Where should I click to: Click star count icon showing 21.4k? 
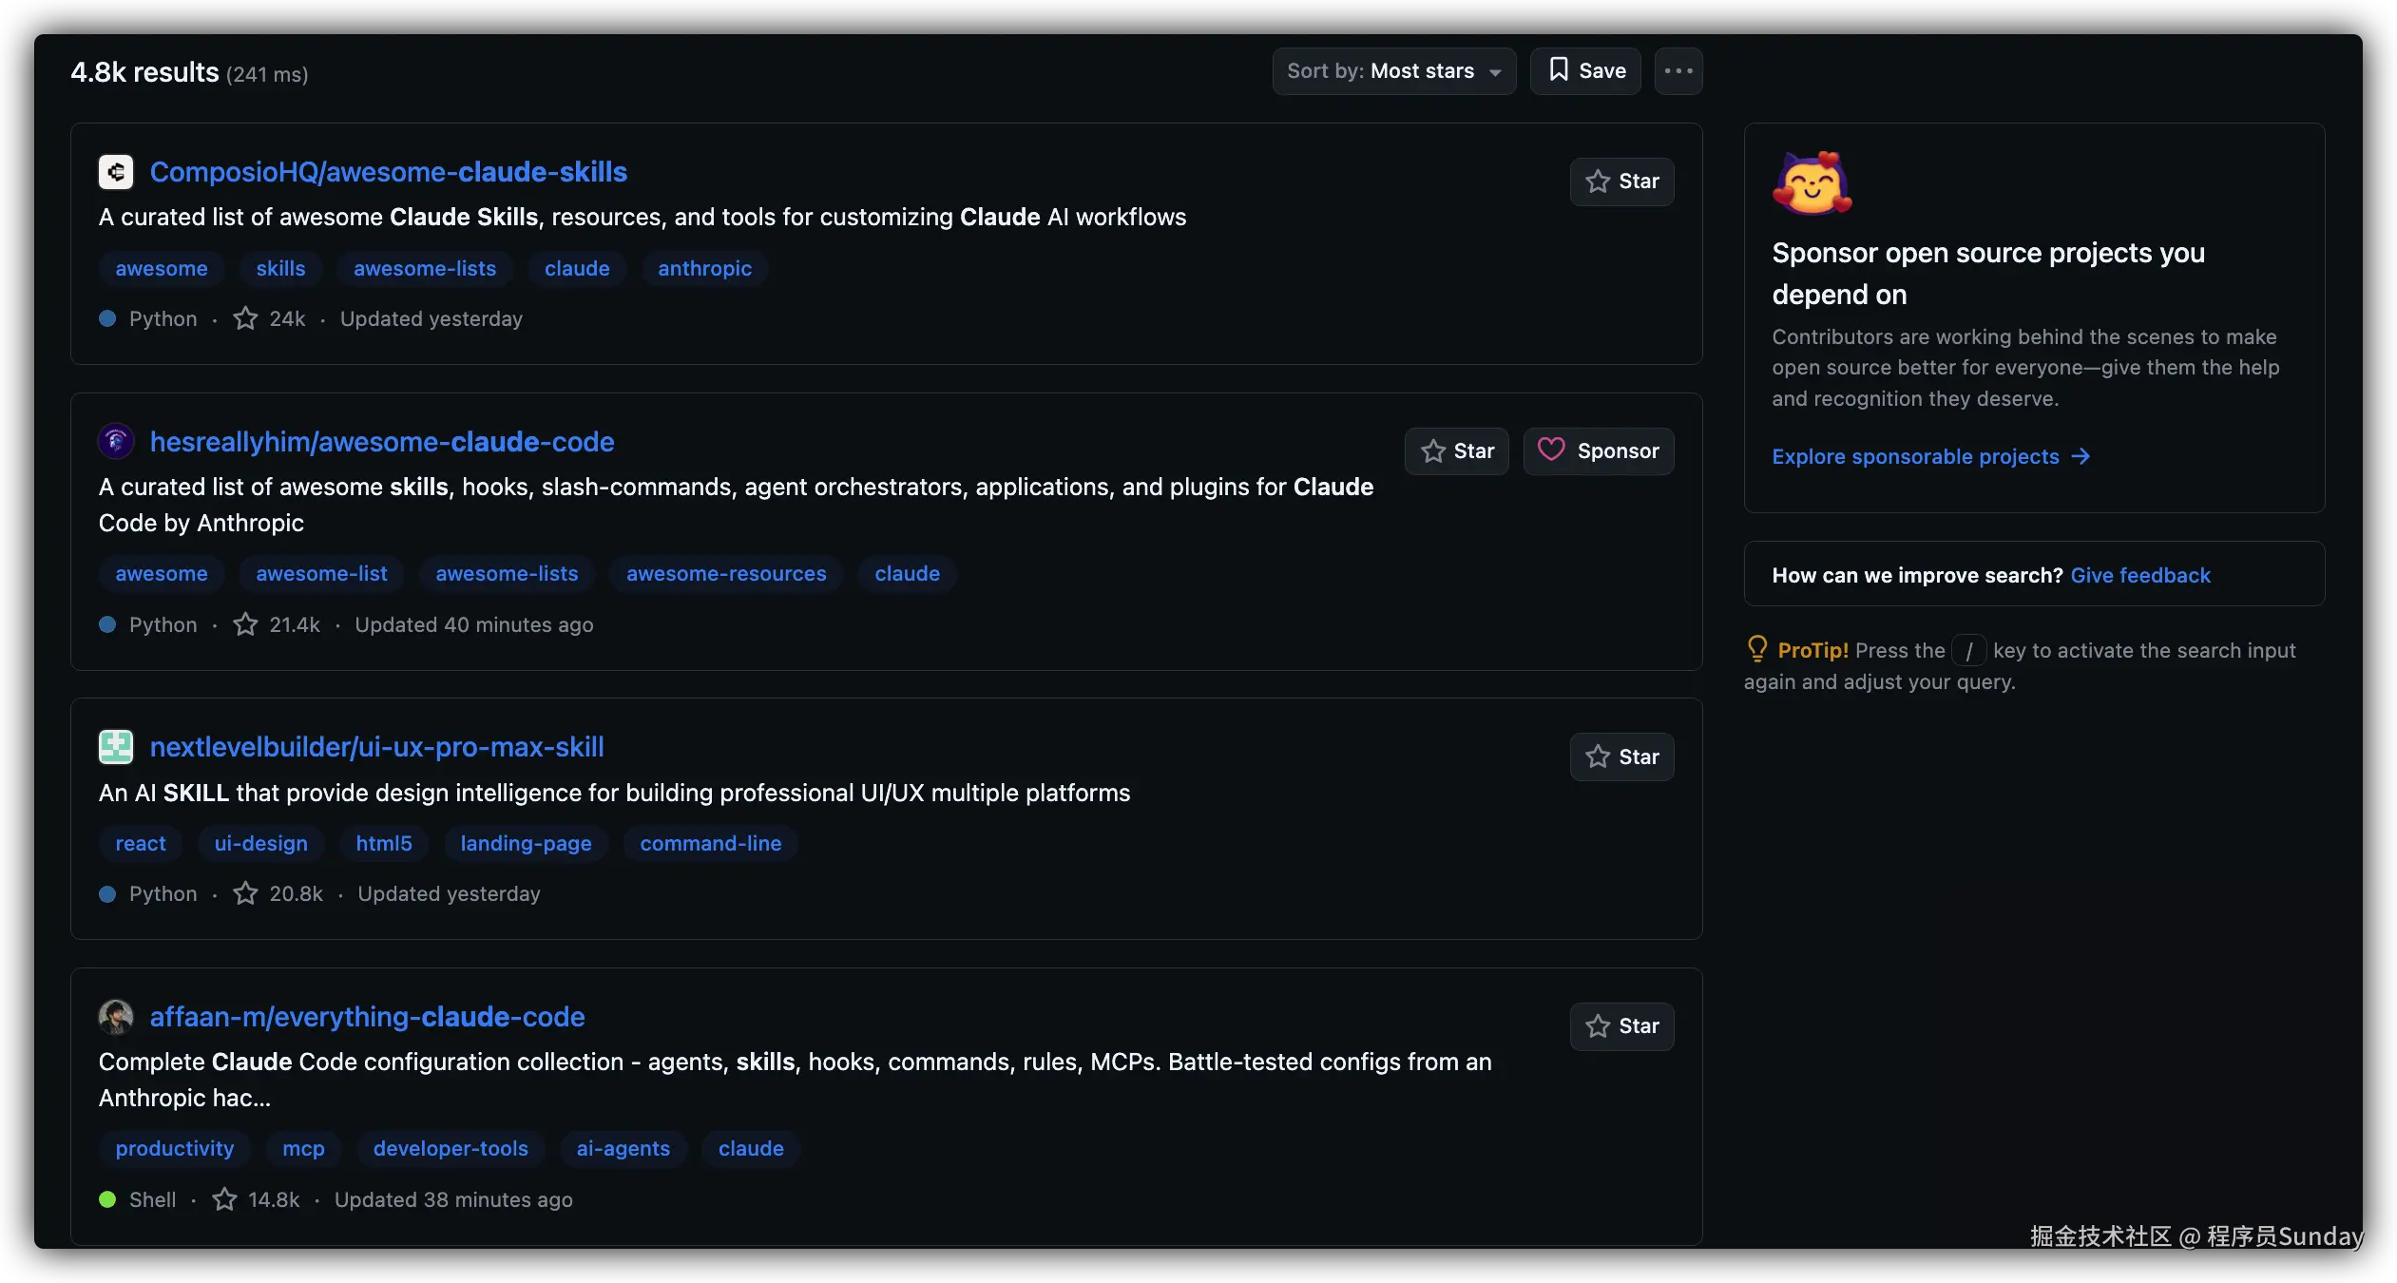[x=245, y=624]
